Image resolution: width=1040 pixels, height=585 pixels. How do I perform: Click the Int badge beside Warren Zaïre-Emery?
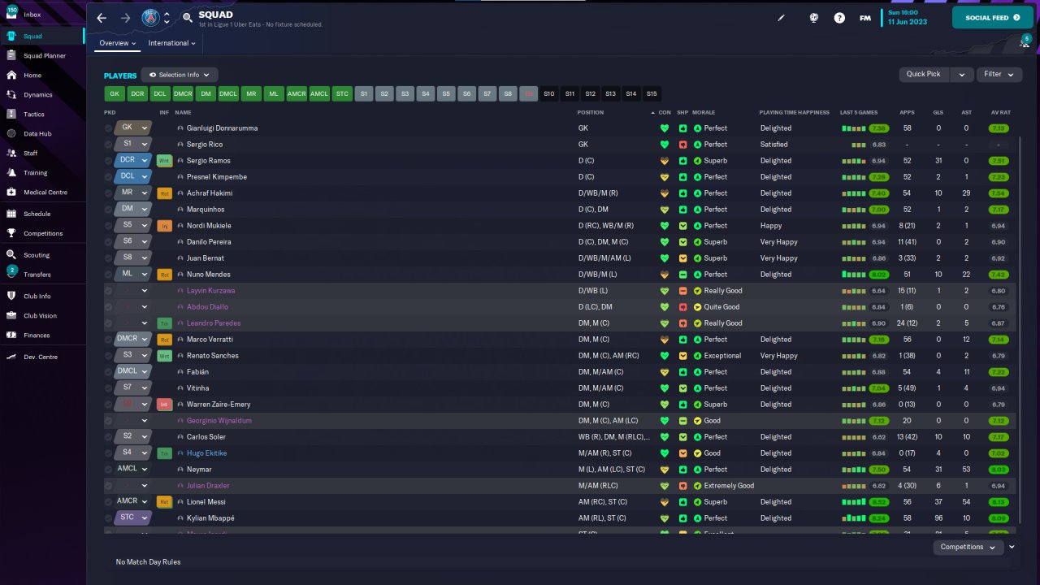(x=164, y=405)
